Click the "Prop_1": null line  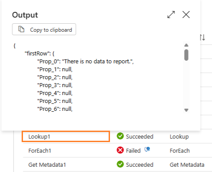pyautogui.click(x=55, y=70)
